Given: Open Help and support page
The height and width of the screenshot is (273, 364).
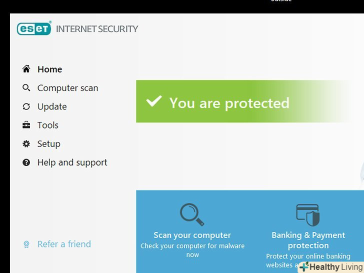Looking at the screenshot, I should (72, 162).
